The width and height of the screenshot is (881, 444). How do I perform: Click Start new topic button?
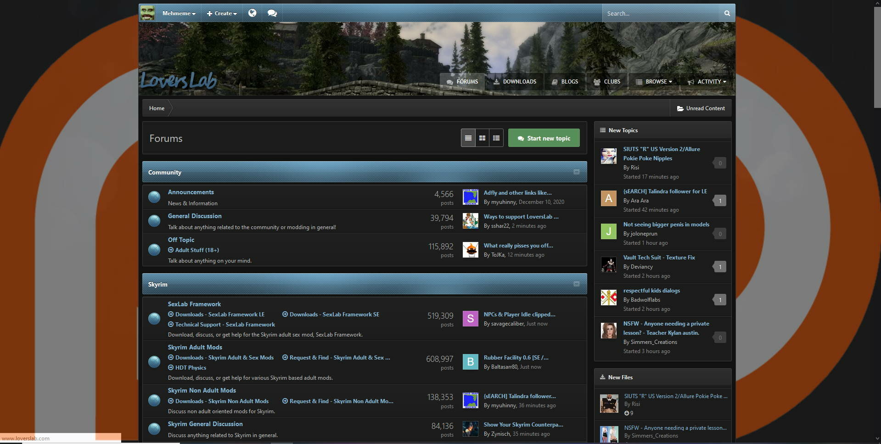tap(544, 138)
